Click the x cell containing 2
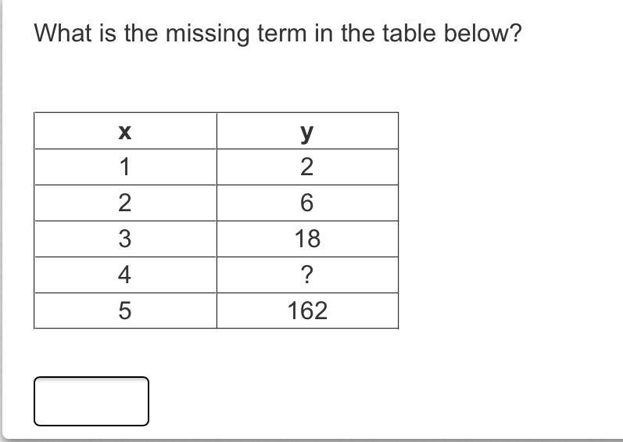 (125, 203)
